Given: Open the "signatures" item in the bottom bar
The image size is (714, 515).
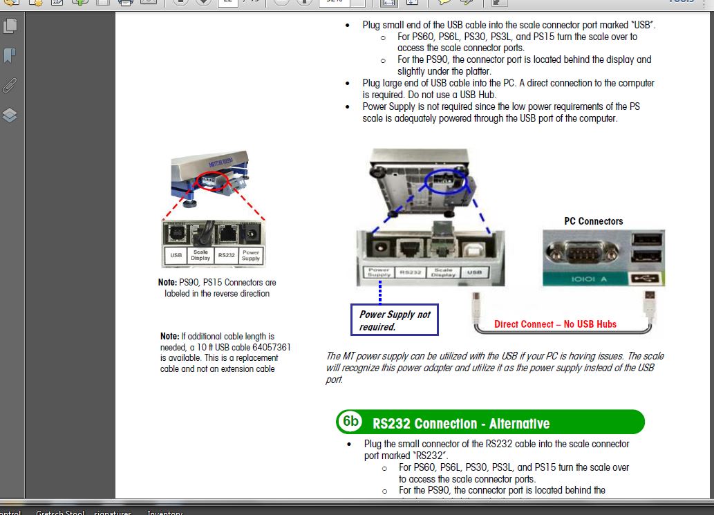Looking at the screenshot, I should tap(113, 512).
